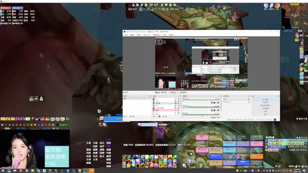308x173 pixels.
Task: Remove source with the sources minus icon
Action: [x=157, y=116]
